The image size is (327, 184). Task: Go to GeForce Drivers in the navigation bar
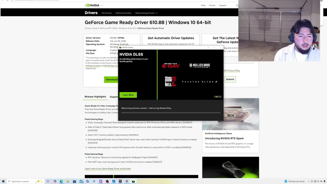(123, 13)
